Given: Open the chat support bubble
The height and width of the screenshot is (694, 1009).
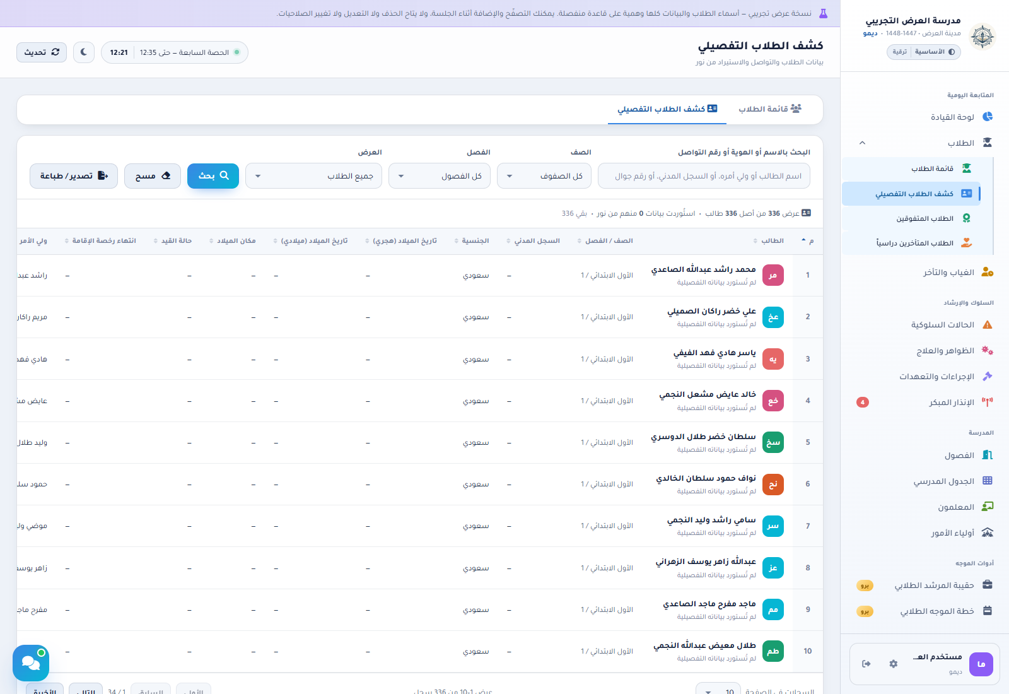Looking at the screenshot, I should (x=31, y=662).
